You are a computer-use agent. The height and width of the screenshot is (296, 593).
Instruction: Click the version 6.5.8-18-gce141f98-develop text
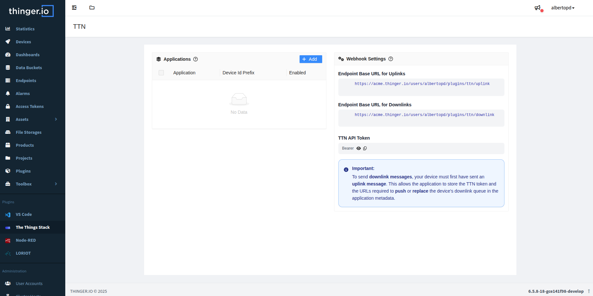556,291
